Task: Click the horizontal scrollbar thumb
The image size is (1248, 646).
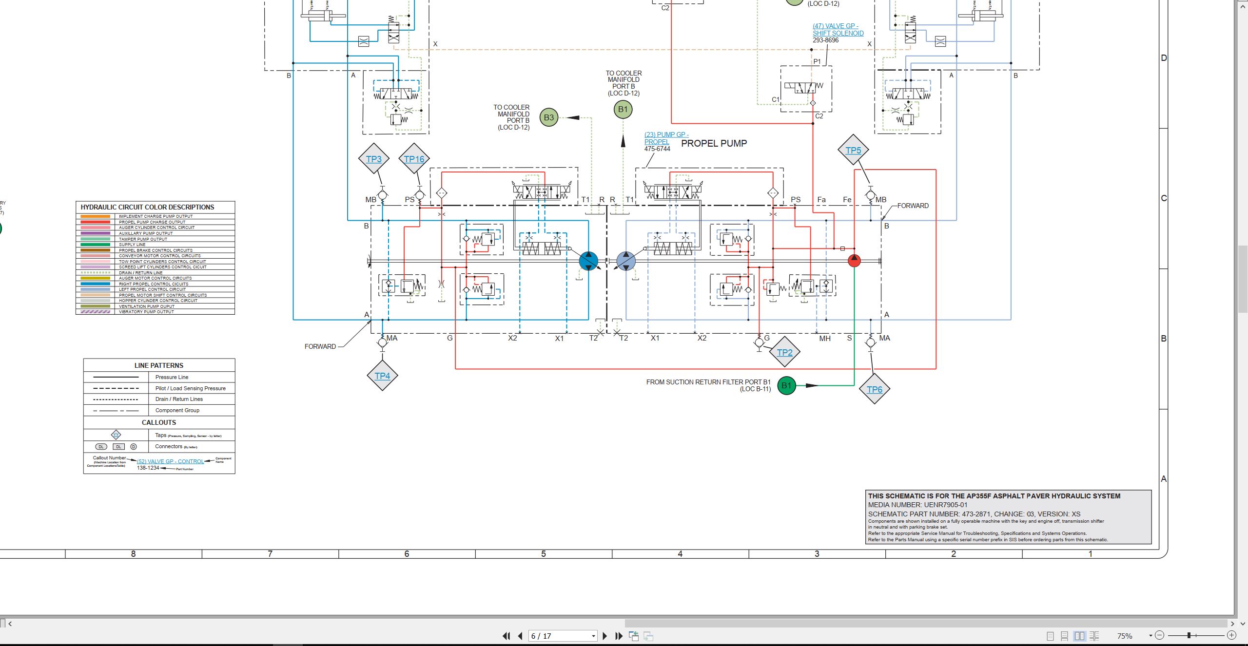Action: (x=926, y=624)
